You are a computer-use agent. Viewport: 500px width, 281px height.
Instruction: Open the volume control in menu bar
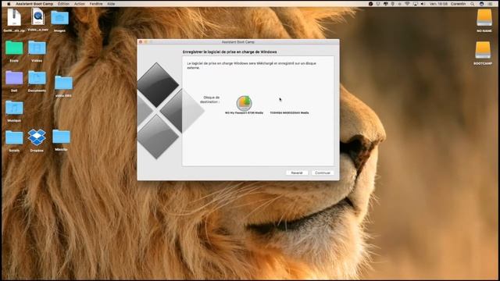tap(423, 4)
